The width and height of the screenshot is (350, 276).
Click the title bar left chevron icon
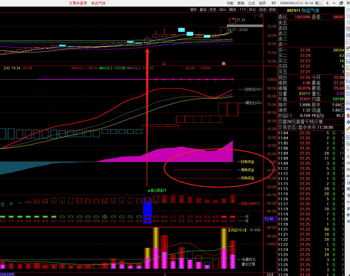pos(327,3)
